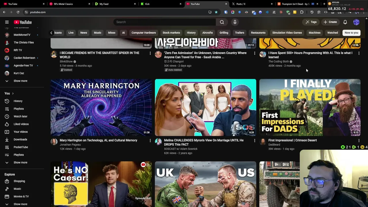Open the Melina and Myron video thumbnail

pos(206,107)
